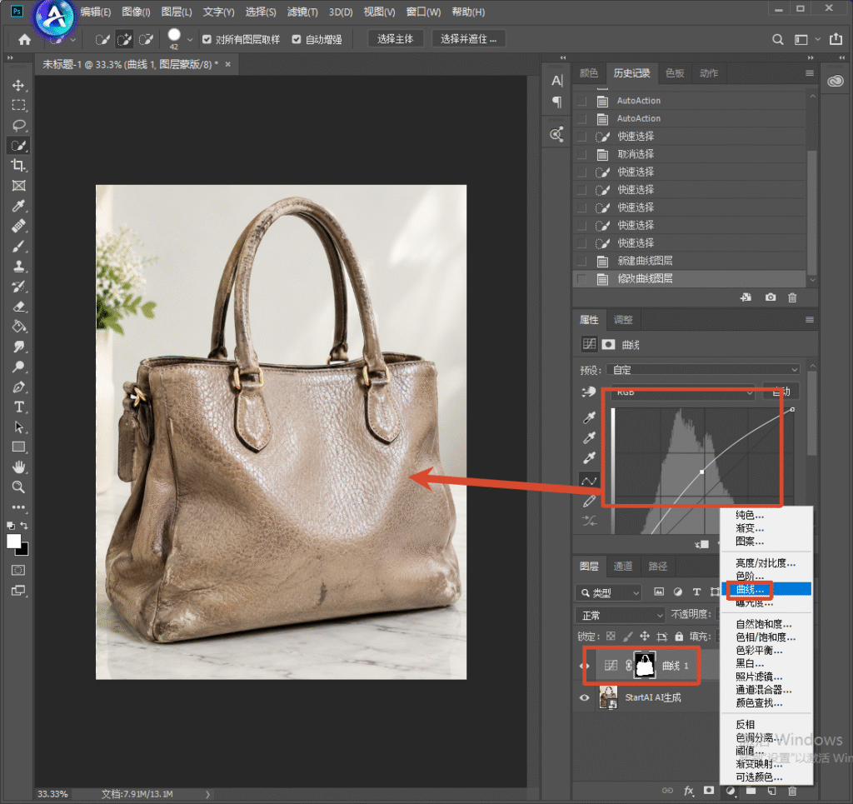Select the Move tool
Viewport: 853px width, 804px height.
click(x=18, y=86)
